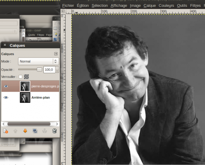Screen dimensions: 205x165
Task: Click the Enregistrer button in background window
Action: pos(8,145)
